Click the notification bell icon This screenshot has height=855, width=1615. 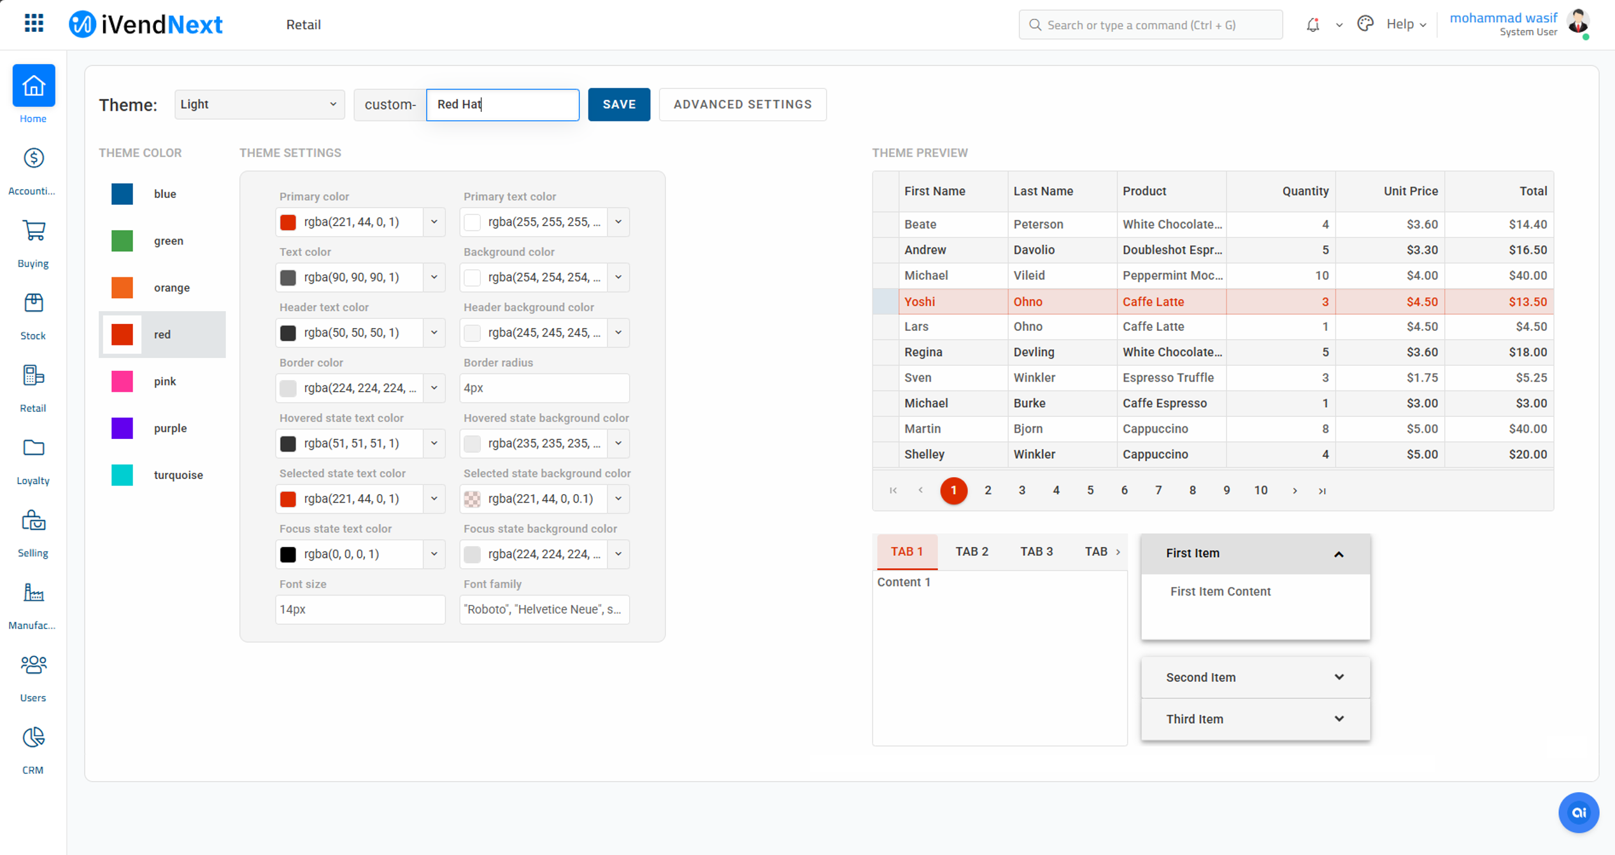(x=1313, y=25)
